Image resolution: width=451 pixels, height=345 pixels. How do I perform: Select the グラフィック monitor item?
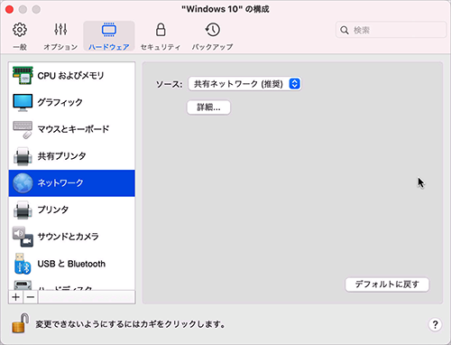coord(72,102)
